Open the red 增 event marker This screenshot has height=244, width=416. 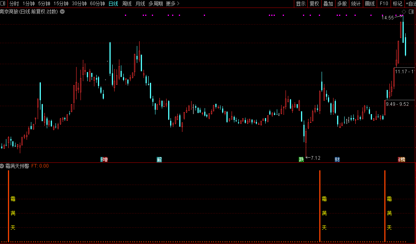105,159
